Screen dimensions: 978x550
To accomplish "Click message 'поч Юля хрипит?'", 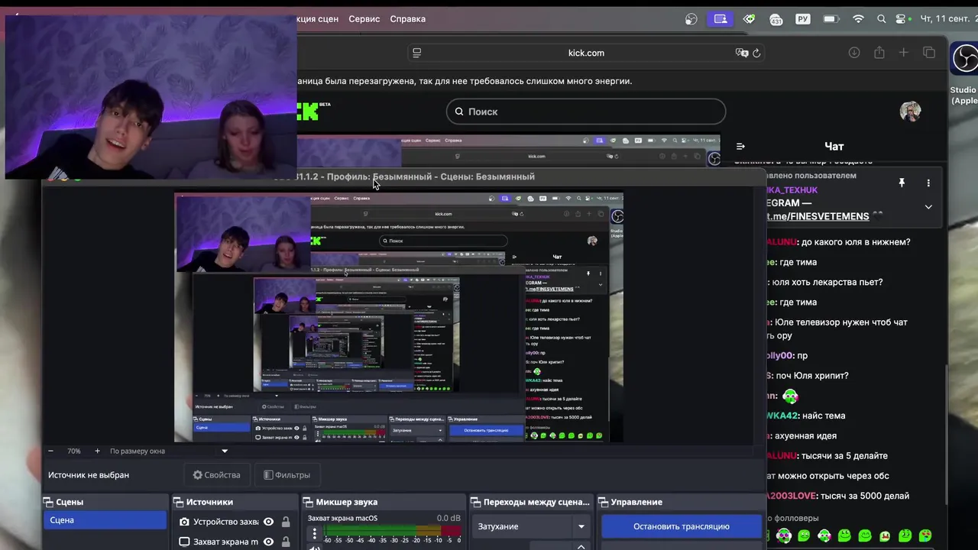I will click(812, 376).
